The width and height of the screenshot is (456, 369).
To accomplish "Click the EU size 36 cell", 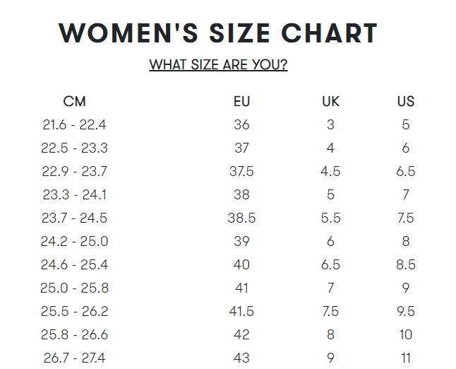I will click(x=241, y=124).
